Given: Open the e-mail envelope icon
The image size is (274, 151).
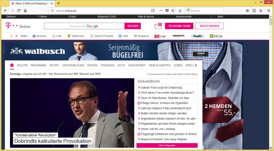Looking at the screenshot, I should tap(158, 26).
